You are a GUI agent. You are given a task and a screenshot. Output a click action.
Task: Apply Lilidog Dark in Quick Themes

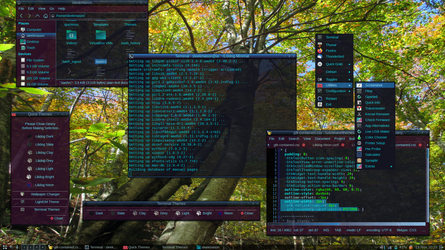40,136
